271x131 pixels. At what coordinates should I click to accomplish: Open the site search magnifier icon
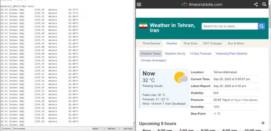click(x=264, y=4)
